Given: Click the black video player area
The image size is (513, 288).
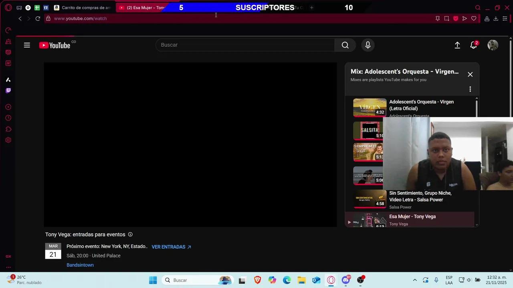Looking at the screenshot, I should [x=190, y=145].
